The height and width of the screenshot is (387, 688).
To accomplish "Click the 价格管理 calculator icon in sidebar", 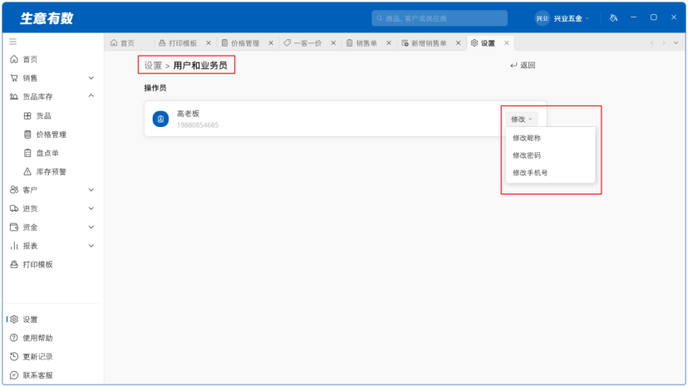I will [27, 135].
